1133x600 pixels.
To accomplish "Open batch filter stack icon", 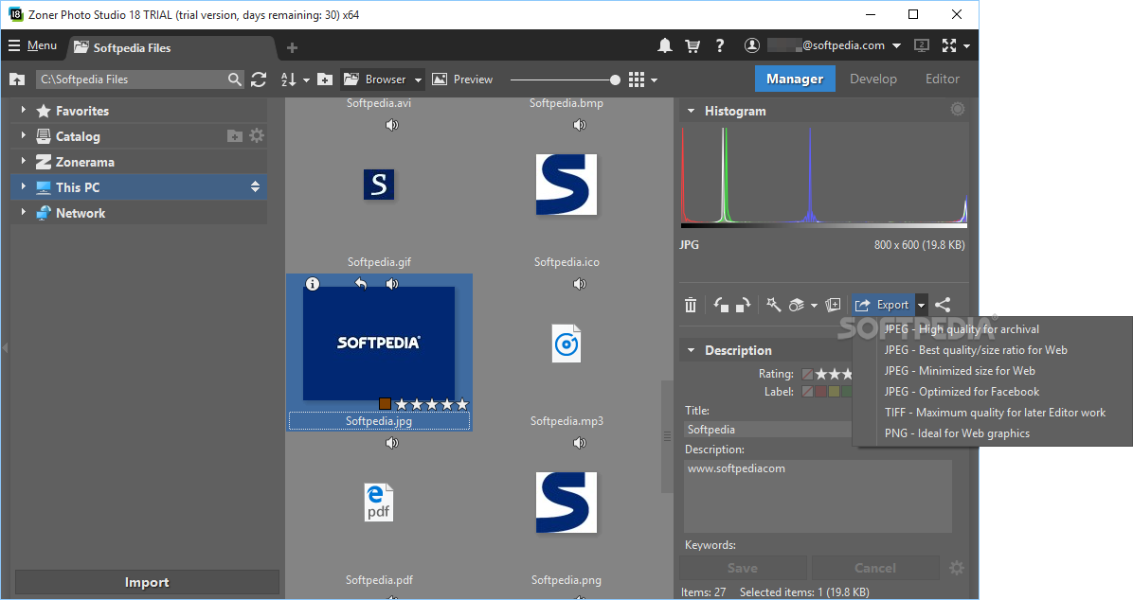I will [797, 305].
